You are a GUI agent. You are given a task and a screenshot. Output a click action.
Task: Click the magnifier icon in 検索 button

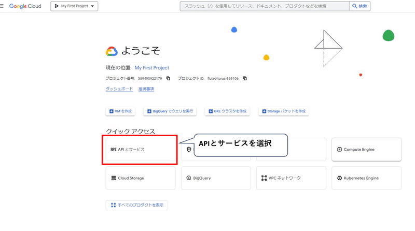pyautogui.click(x=355, y=6)
